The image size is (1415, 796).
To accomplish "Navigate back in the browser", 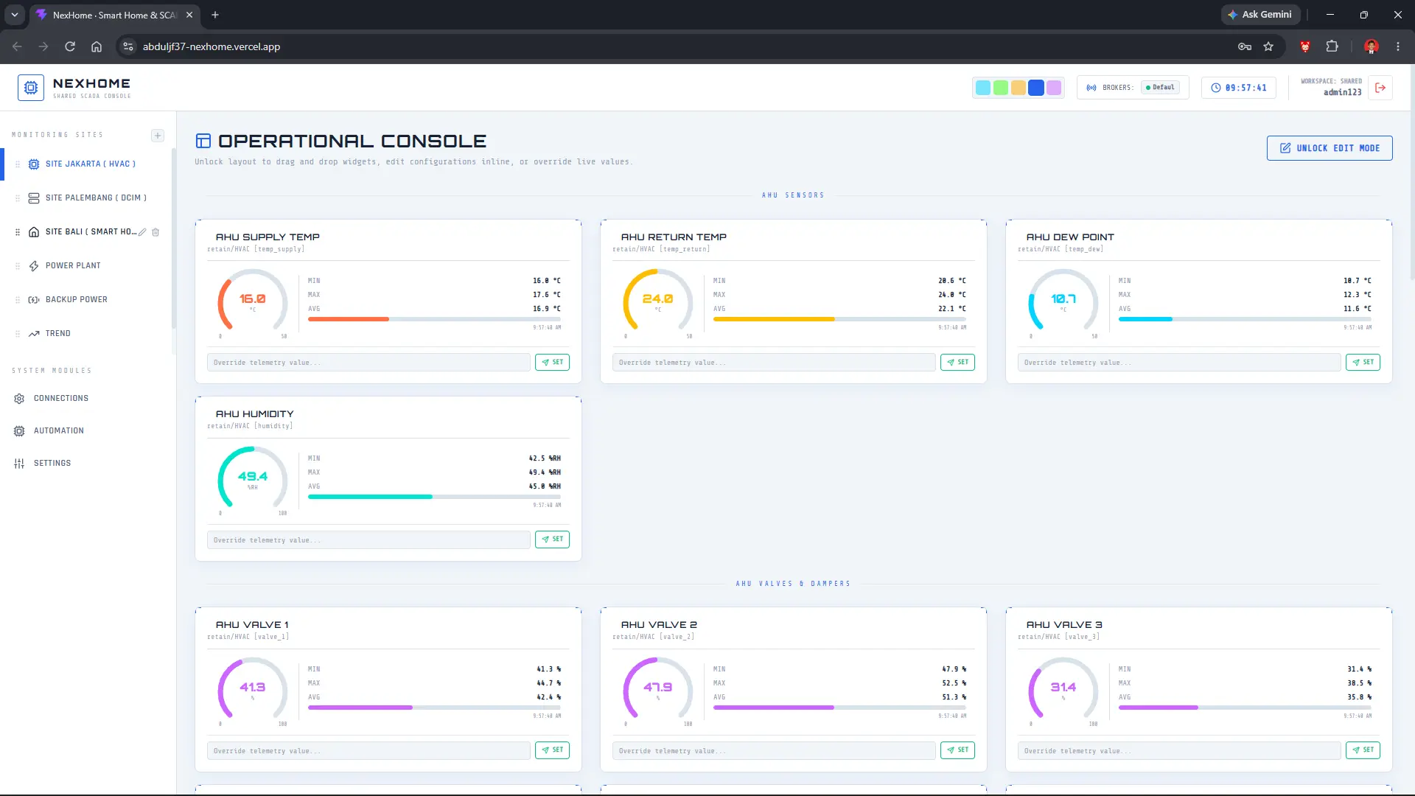I will point(17,46).
